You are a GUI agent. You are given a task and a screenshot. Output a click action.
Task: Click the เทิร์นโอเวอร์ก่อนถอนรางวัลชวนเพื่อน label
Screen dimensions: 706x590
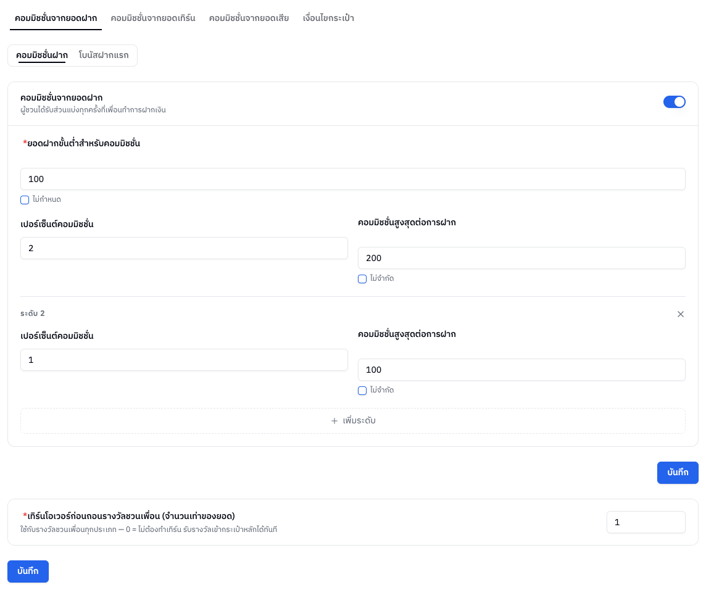pyautogui.click(x=129, y=516)
